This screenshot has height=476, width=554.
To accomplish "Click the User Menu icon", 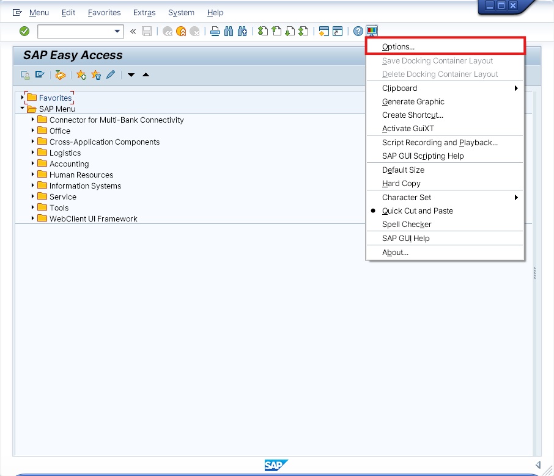I will [25, 74].
